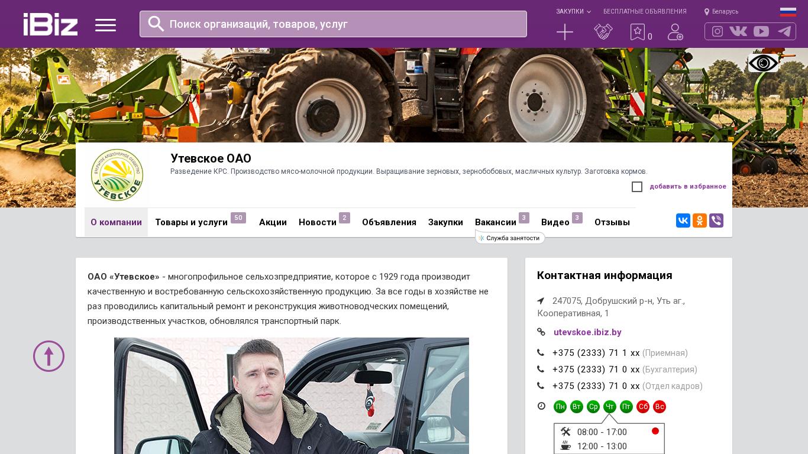Select Sunday (Вс) schedule day

click(660, 407)
